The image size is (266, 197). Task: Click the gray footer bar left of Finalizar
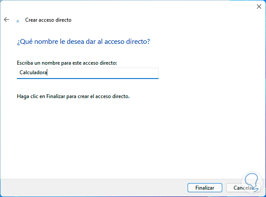(x=87, y=188)
